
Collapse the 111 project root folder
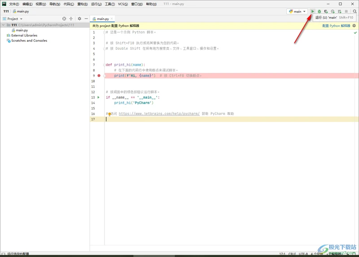3,25
